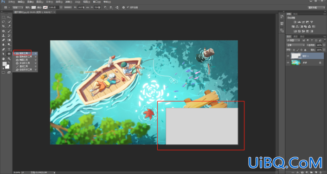Viewport: 327px width, 174px height.
Task: Select the Lasso tool
Action: tap(3, 22)
